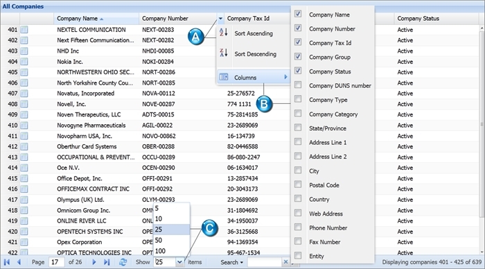Refresh the companies grid
Image resolution: width=485 pixels, height=269 pixels.
[123, 262]
